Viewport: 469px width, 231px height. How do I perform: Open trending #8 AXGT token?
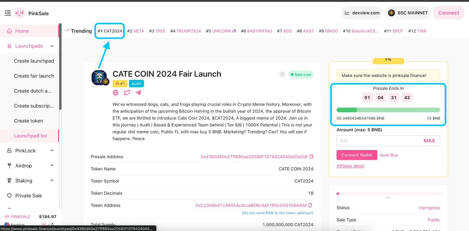tap(305, 31)
